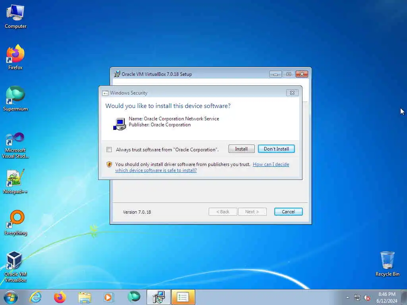Screen dimensions: 407x305
Task: Click the install device software question heading
Action: pos(168,106)
